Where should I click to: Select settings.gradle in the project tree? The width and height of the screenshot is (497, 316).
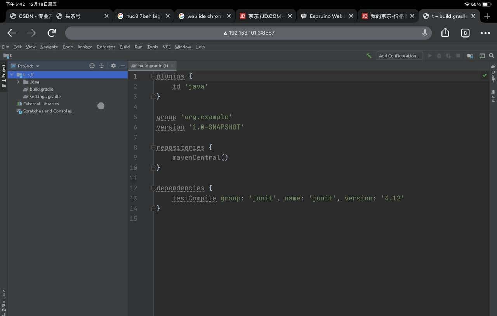(45, 96)
